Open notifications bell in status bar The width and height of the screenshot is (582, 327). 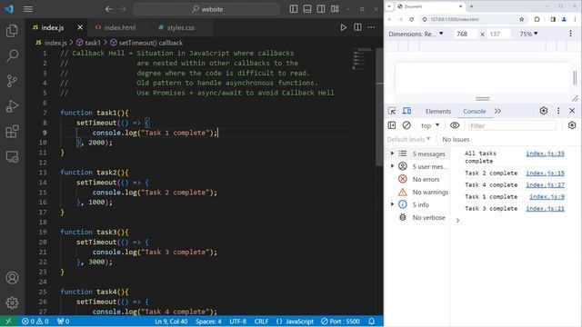372,321
